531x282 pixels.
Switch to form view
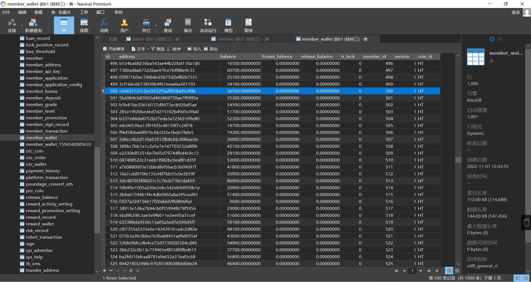click(457, 271)
